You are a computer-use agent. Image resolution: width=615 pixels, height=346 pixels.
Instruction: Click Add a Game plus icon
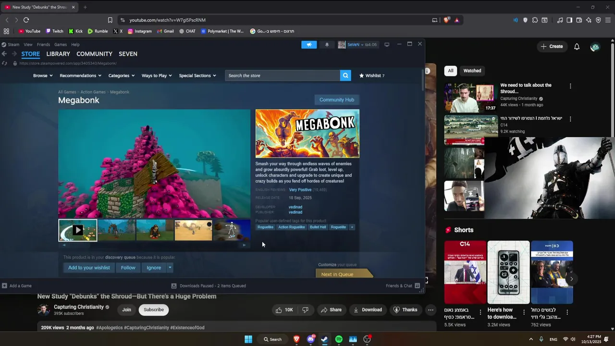click(x=4, y=285)
